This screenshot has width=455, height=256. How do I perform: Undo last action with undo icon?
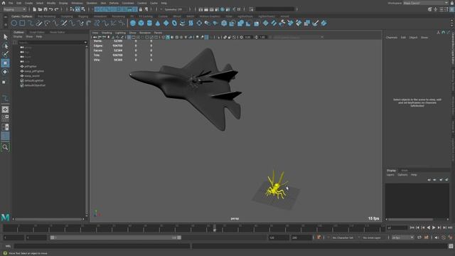coord(51,9)
